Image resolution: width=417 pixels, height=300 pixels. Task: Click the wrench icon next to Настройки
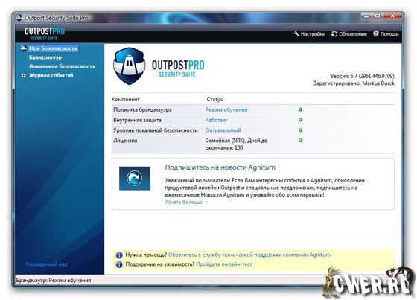[x=296, y=33]
